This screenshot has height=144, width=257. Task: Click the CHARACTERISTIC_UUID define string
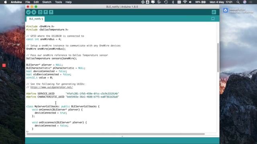(x=92, y=97)
